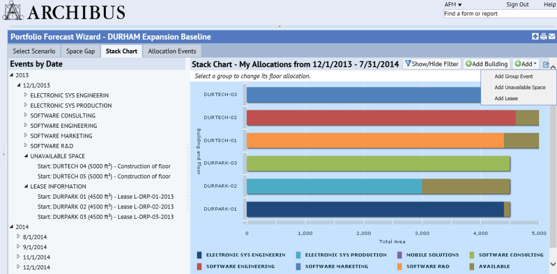
Task: Select DURTECH 04 Construction of floor event
Action: tap(104, 166)
